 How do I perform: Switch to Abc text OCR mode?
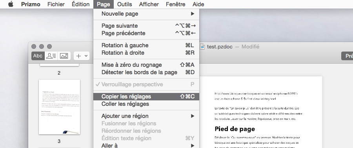(38, 56)
